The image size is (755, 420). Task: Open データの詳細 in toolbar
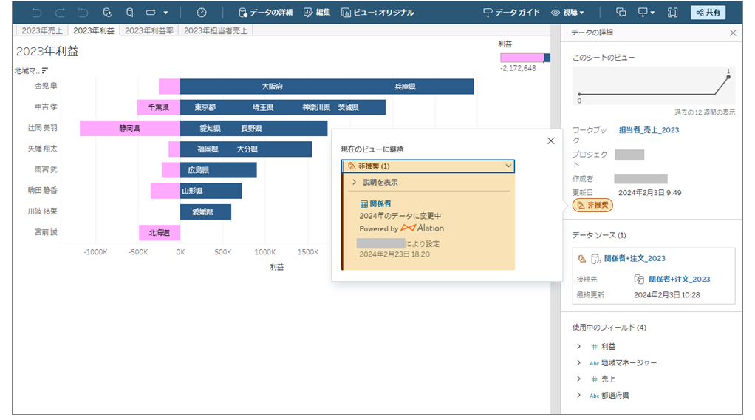pyautogui.click(x=266, y=13)
